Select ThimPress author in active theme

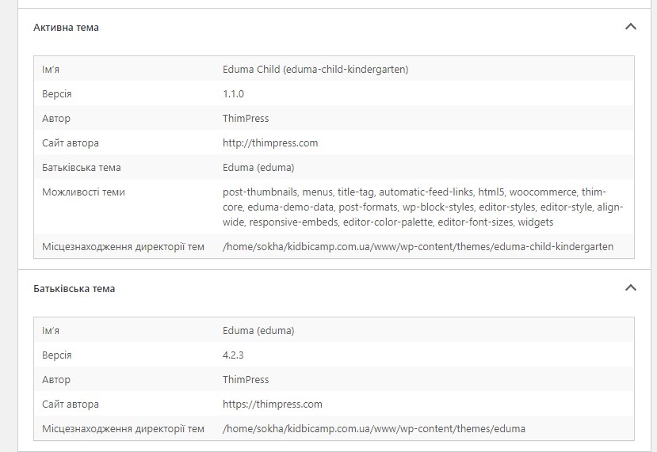246,119
